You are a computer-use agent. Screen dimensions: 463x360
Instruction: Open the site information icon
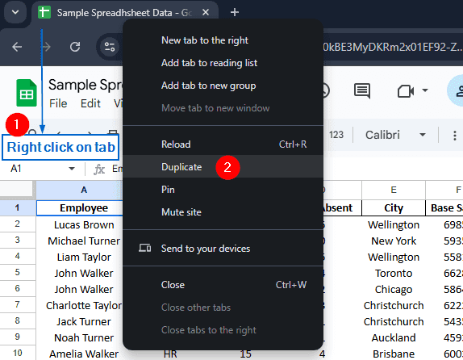(x=110, y=47)
